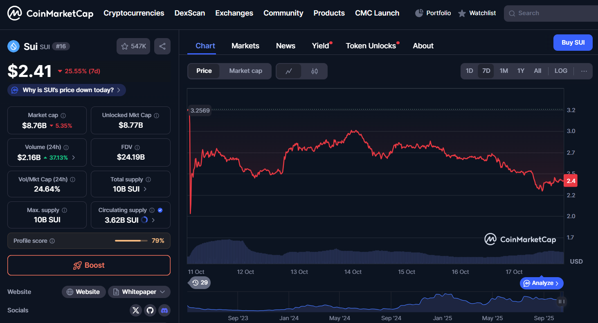This screenshot has height=323, width=598.
Task: Add Sui to watchlist via star button
Action: pos(134,46)
